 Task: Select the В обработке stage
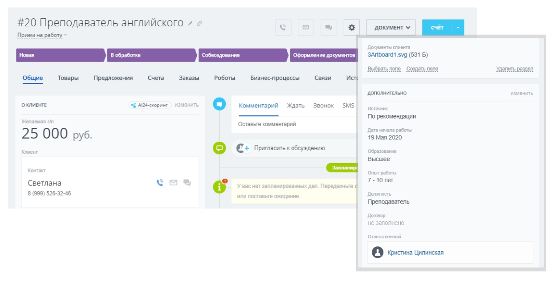tap(152, 55)
